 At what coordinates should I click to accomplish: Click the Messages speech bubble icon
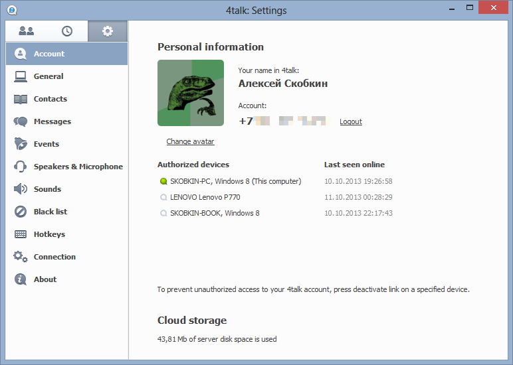click(21, 121)
